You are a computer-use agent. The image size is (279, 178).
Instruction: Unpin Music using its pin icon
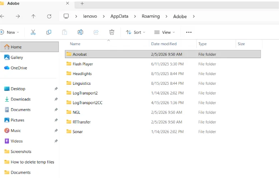point(56,130)
